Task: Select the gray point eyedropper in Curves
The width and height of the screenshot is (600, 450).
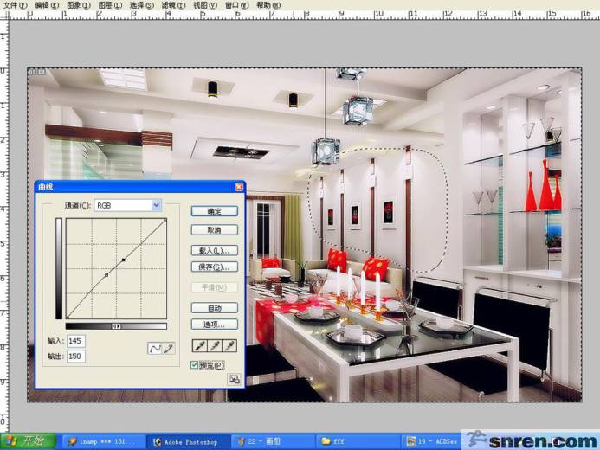Action: click(215, 346)
